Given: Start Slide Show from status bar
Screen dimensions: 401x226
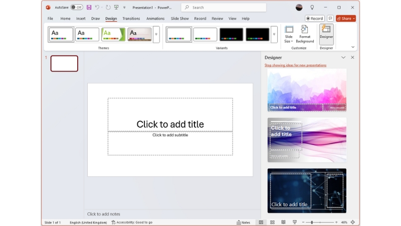Looking at the screenshot, I should 294,222.
